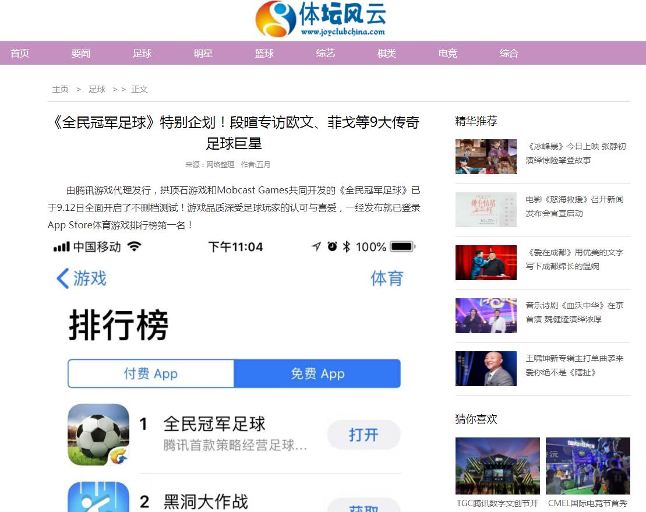Screen dimensions: 646x512
Task: Click the TGC腾讯数字文创节开 caption link
Action: 497,503
